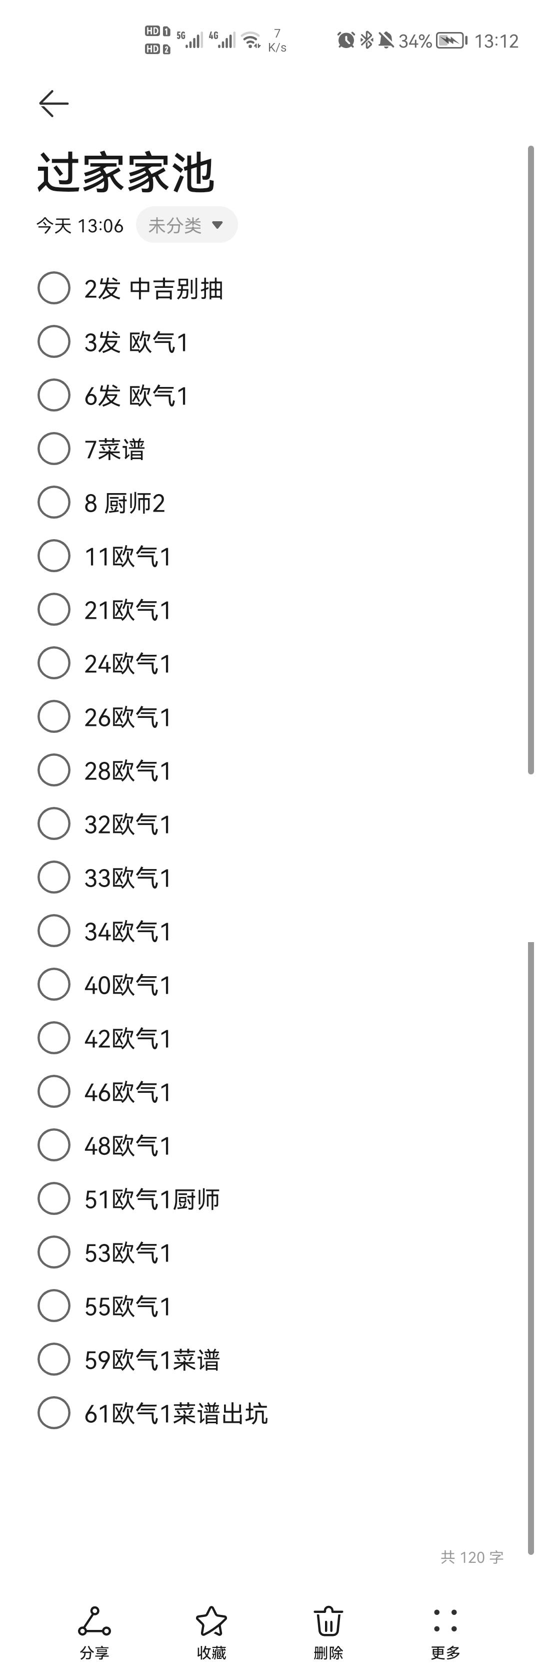Tap the share icon at the bottom

pos(94,1621)
